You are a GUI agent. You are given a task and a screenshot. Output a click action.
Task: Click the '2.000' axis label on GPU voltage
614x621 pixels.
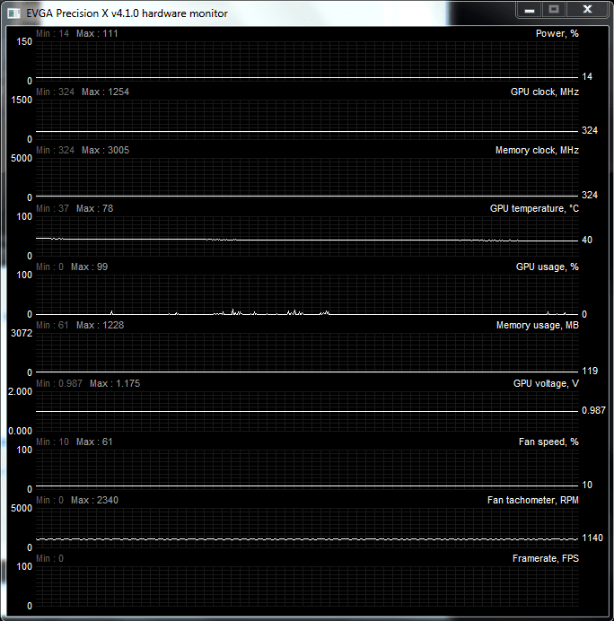tap(21, 391)
